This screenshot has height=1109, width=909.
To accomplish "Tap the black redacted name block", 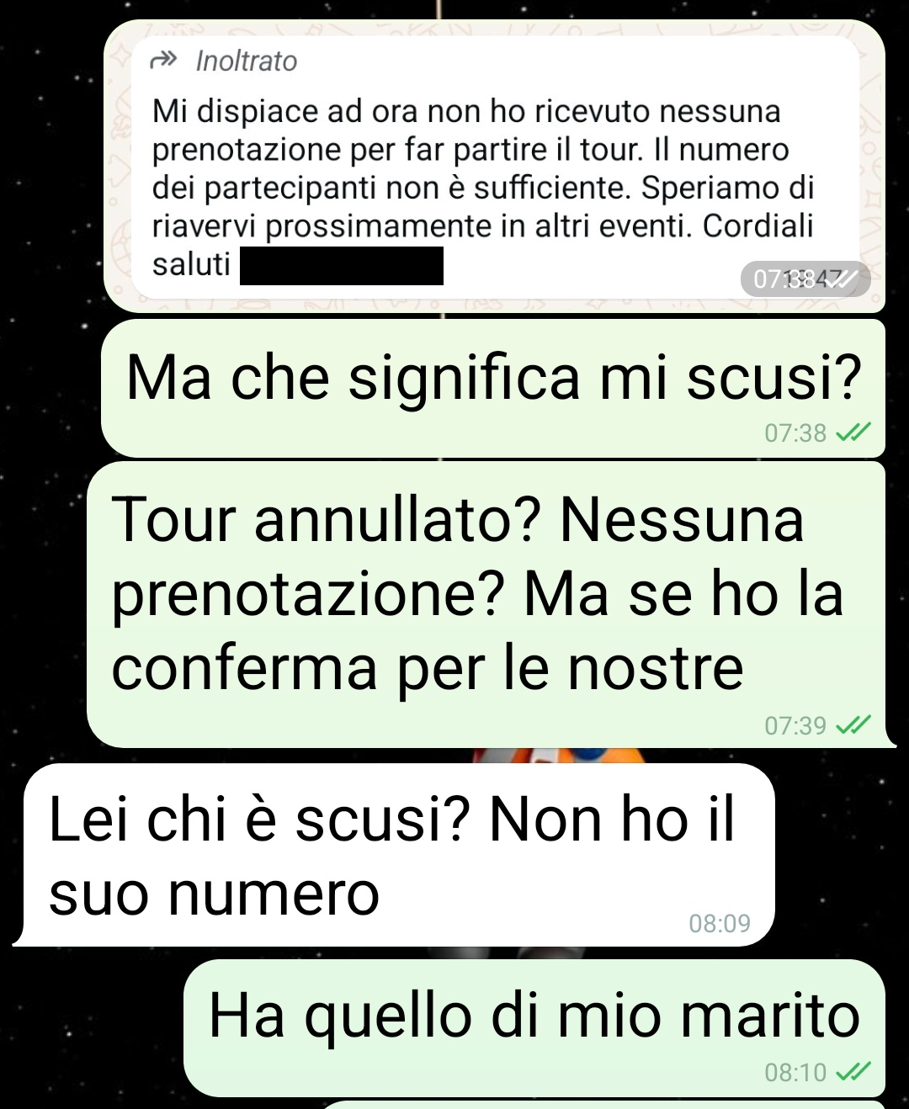I will (x=342, y=266).
